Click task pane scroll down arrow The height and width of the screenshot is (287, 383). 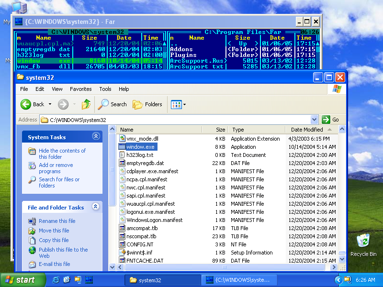pyautogui.click(x=112, y=267)
